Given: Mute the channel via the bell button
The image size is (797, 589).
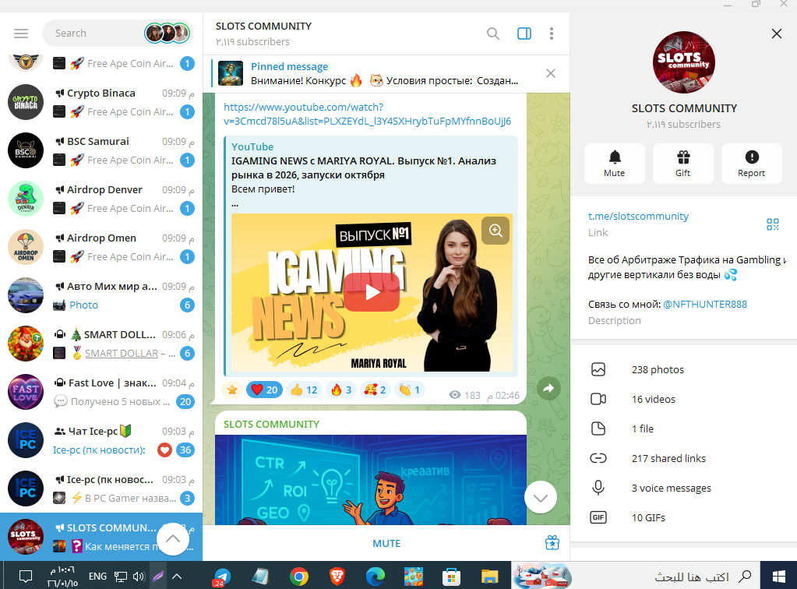Looking at the screenshot, I should (x=615, y=163).
